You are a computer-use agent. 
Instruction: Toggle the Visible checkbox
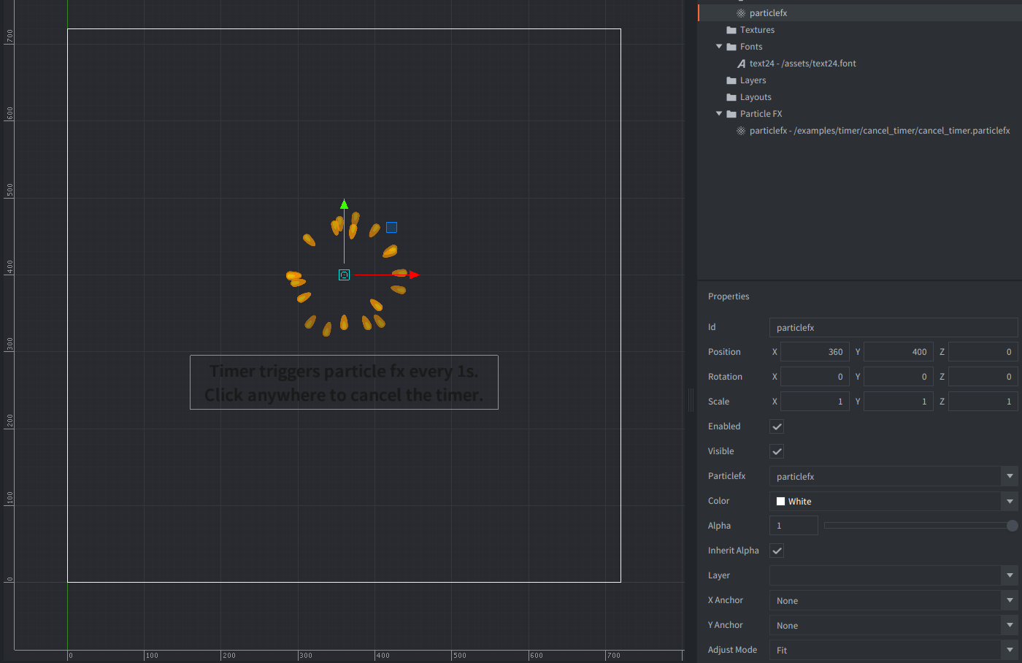tap(777, 451)
